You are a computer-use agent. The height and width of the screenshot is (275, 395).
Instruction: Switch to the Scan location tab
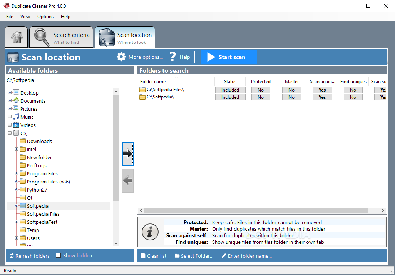coord(125,37)
